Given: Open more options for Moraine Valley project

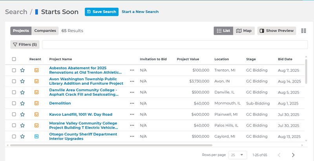Looking at the screenshot, I should click(x=132, y=125).
